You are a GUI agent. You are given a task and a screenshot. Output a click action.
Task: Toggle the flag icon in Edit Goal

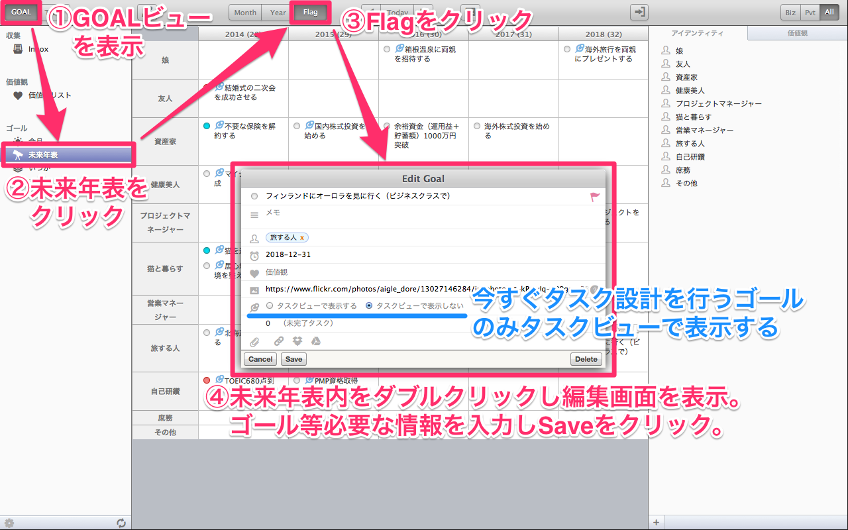click(x=594, y=197)
